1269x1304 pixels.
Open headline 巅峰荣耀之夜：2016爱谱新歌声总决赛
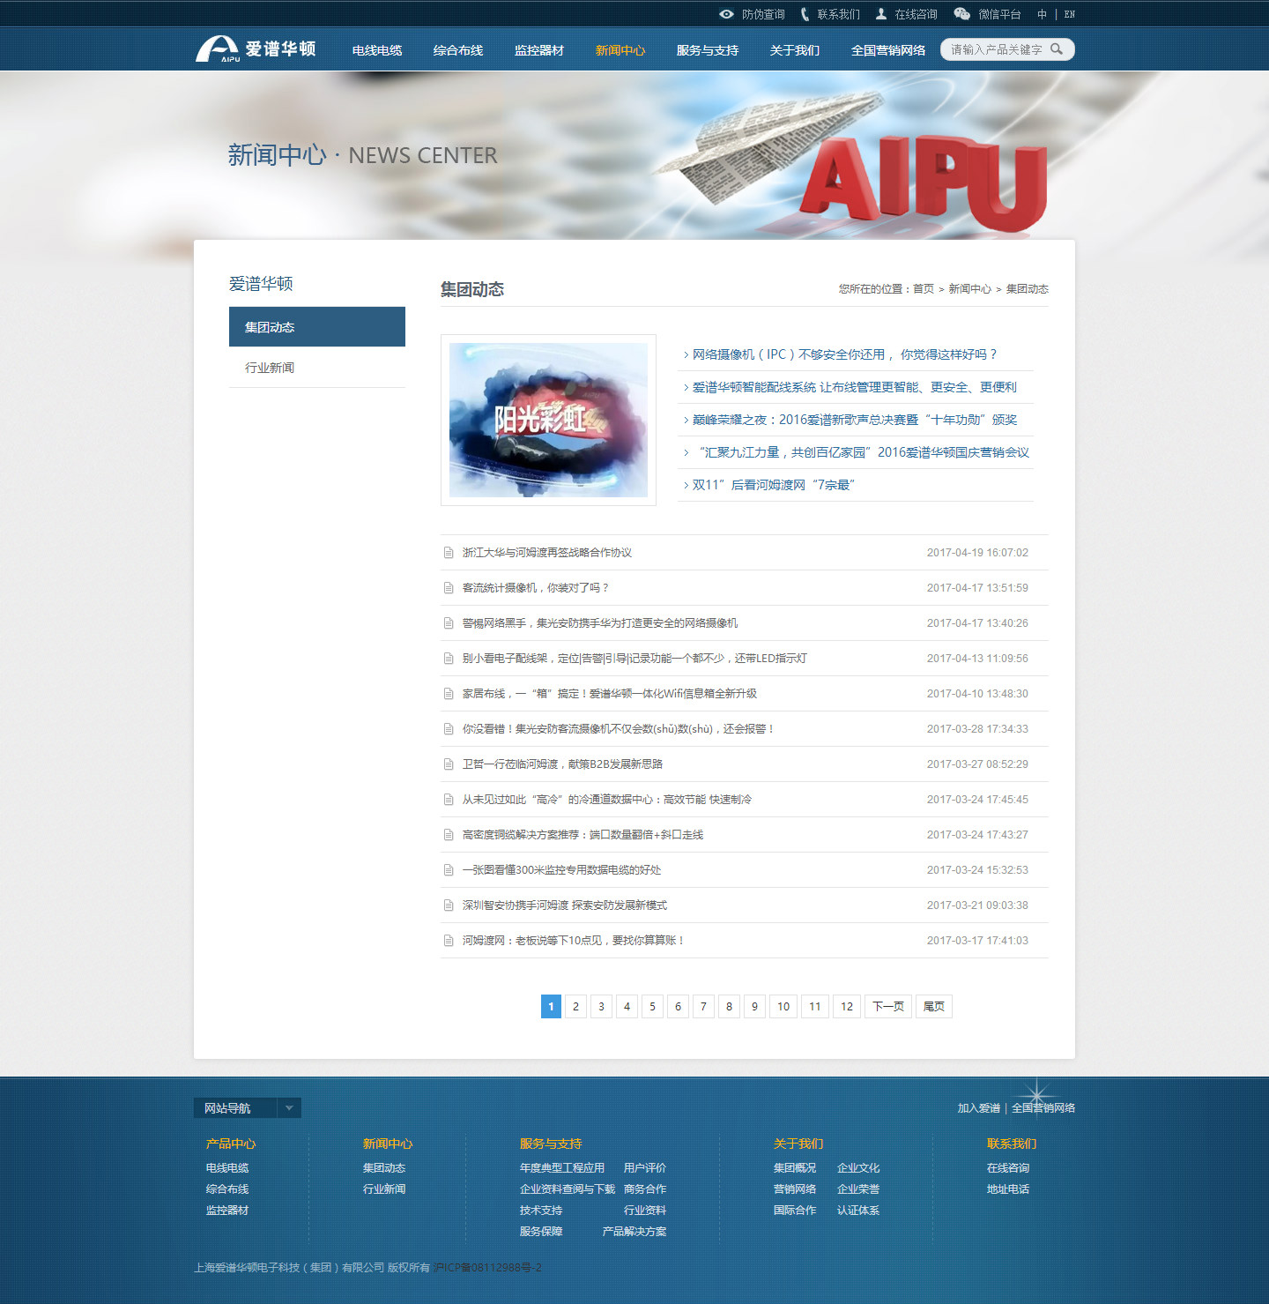point(854,420)
